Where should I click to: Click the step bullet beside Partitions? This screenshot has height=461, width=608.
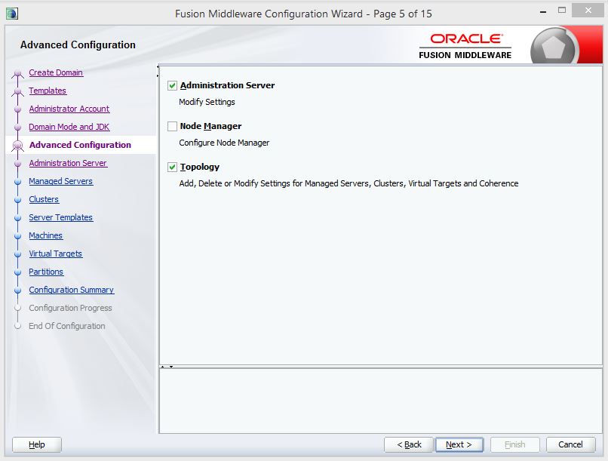(x=18, y=272)
